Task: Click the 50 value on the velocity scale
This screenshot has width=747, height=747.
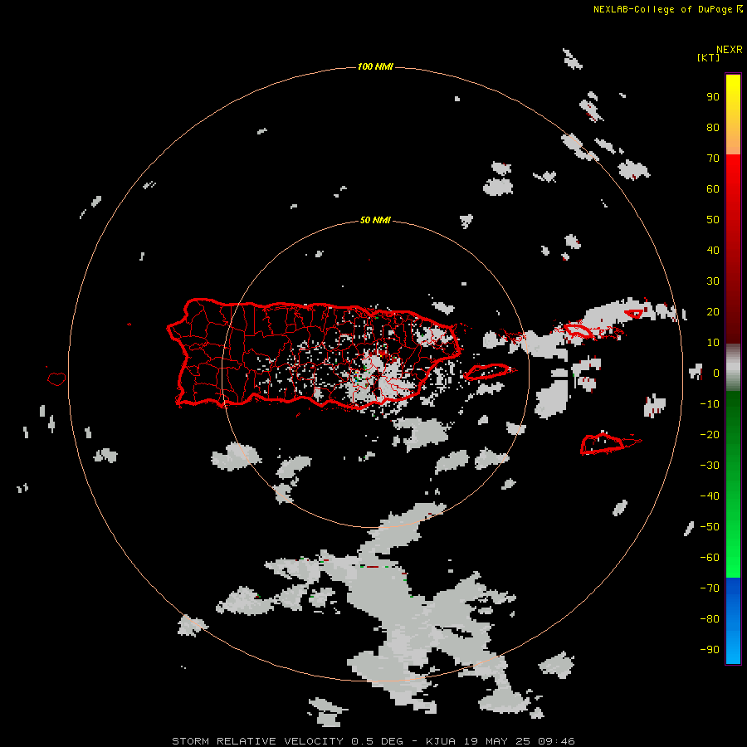Action: [x=713, y=220]
